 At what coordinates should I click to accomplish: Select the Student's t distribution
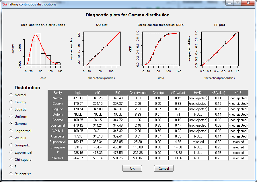point(11,174)
